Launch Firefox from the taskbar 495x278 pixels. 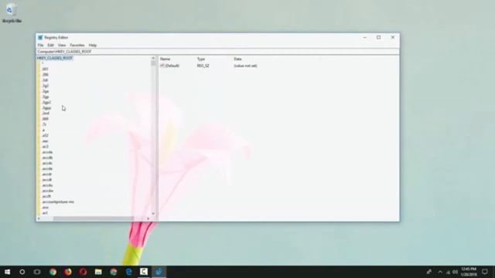(68, 272)
